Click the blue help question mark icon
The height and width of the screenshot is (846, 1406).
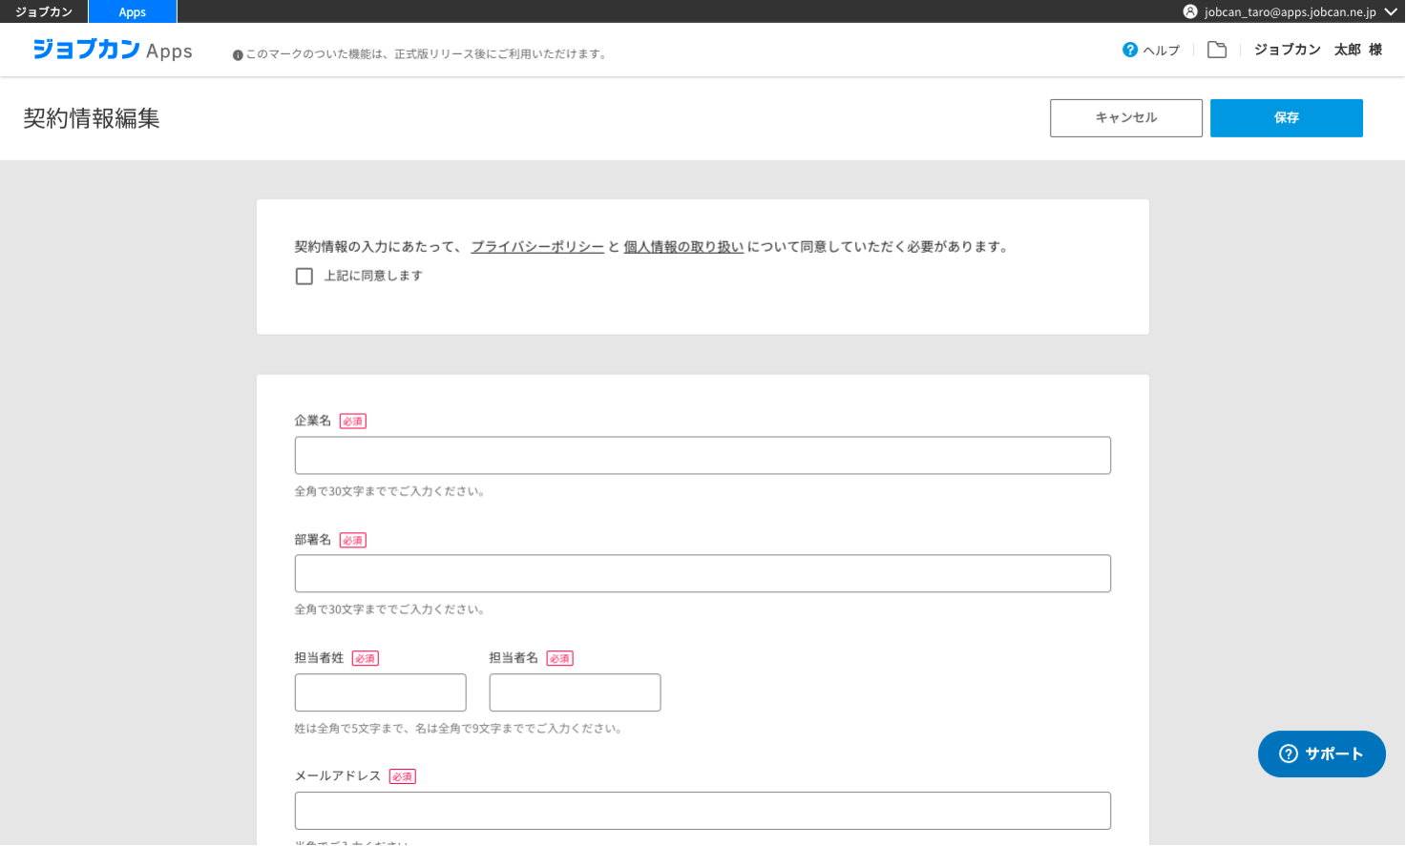(x=1130, y=50)
